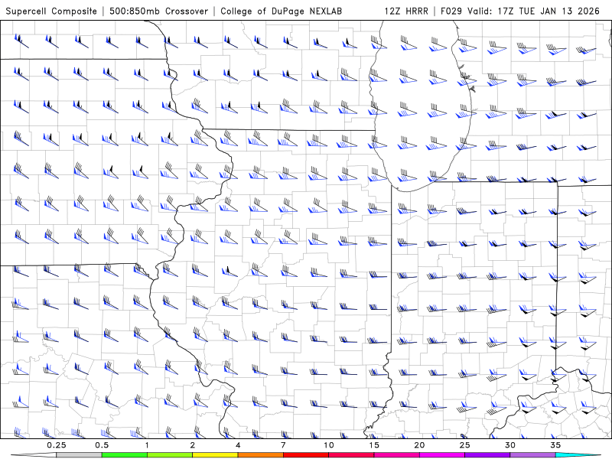Click the '35' legend tick label
Screen dimensions: 612x459
point(555,445)
